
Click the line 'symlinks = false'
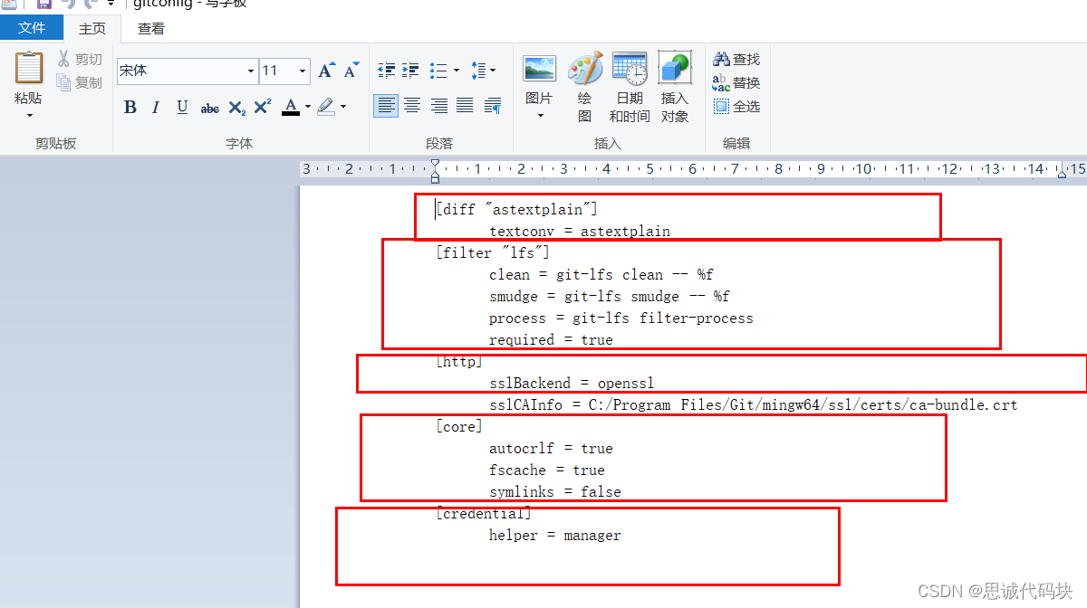click(555, 491)
